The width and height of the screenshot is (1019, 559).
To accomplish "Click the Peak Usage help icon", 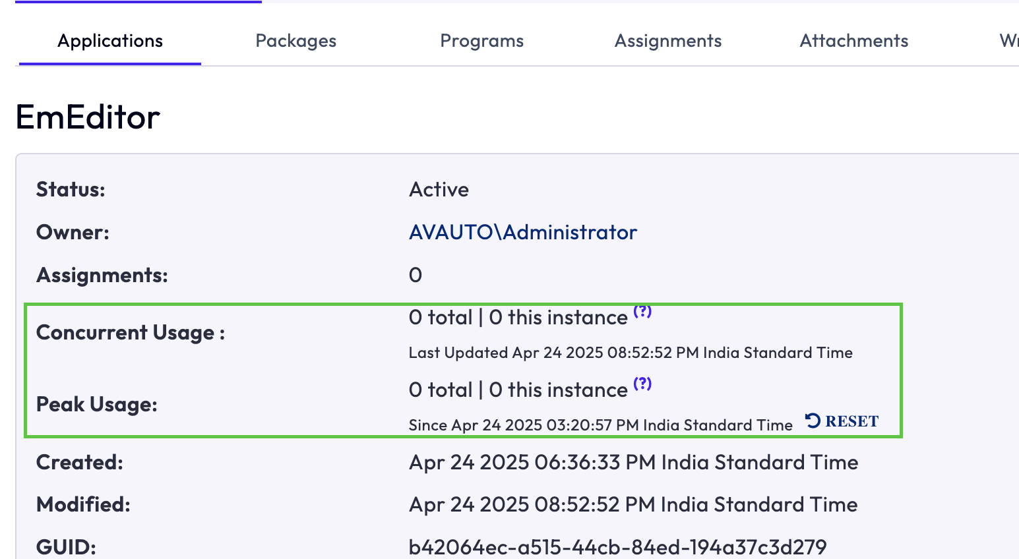I will (642, 383).
